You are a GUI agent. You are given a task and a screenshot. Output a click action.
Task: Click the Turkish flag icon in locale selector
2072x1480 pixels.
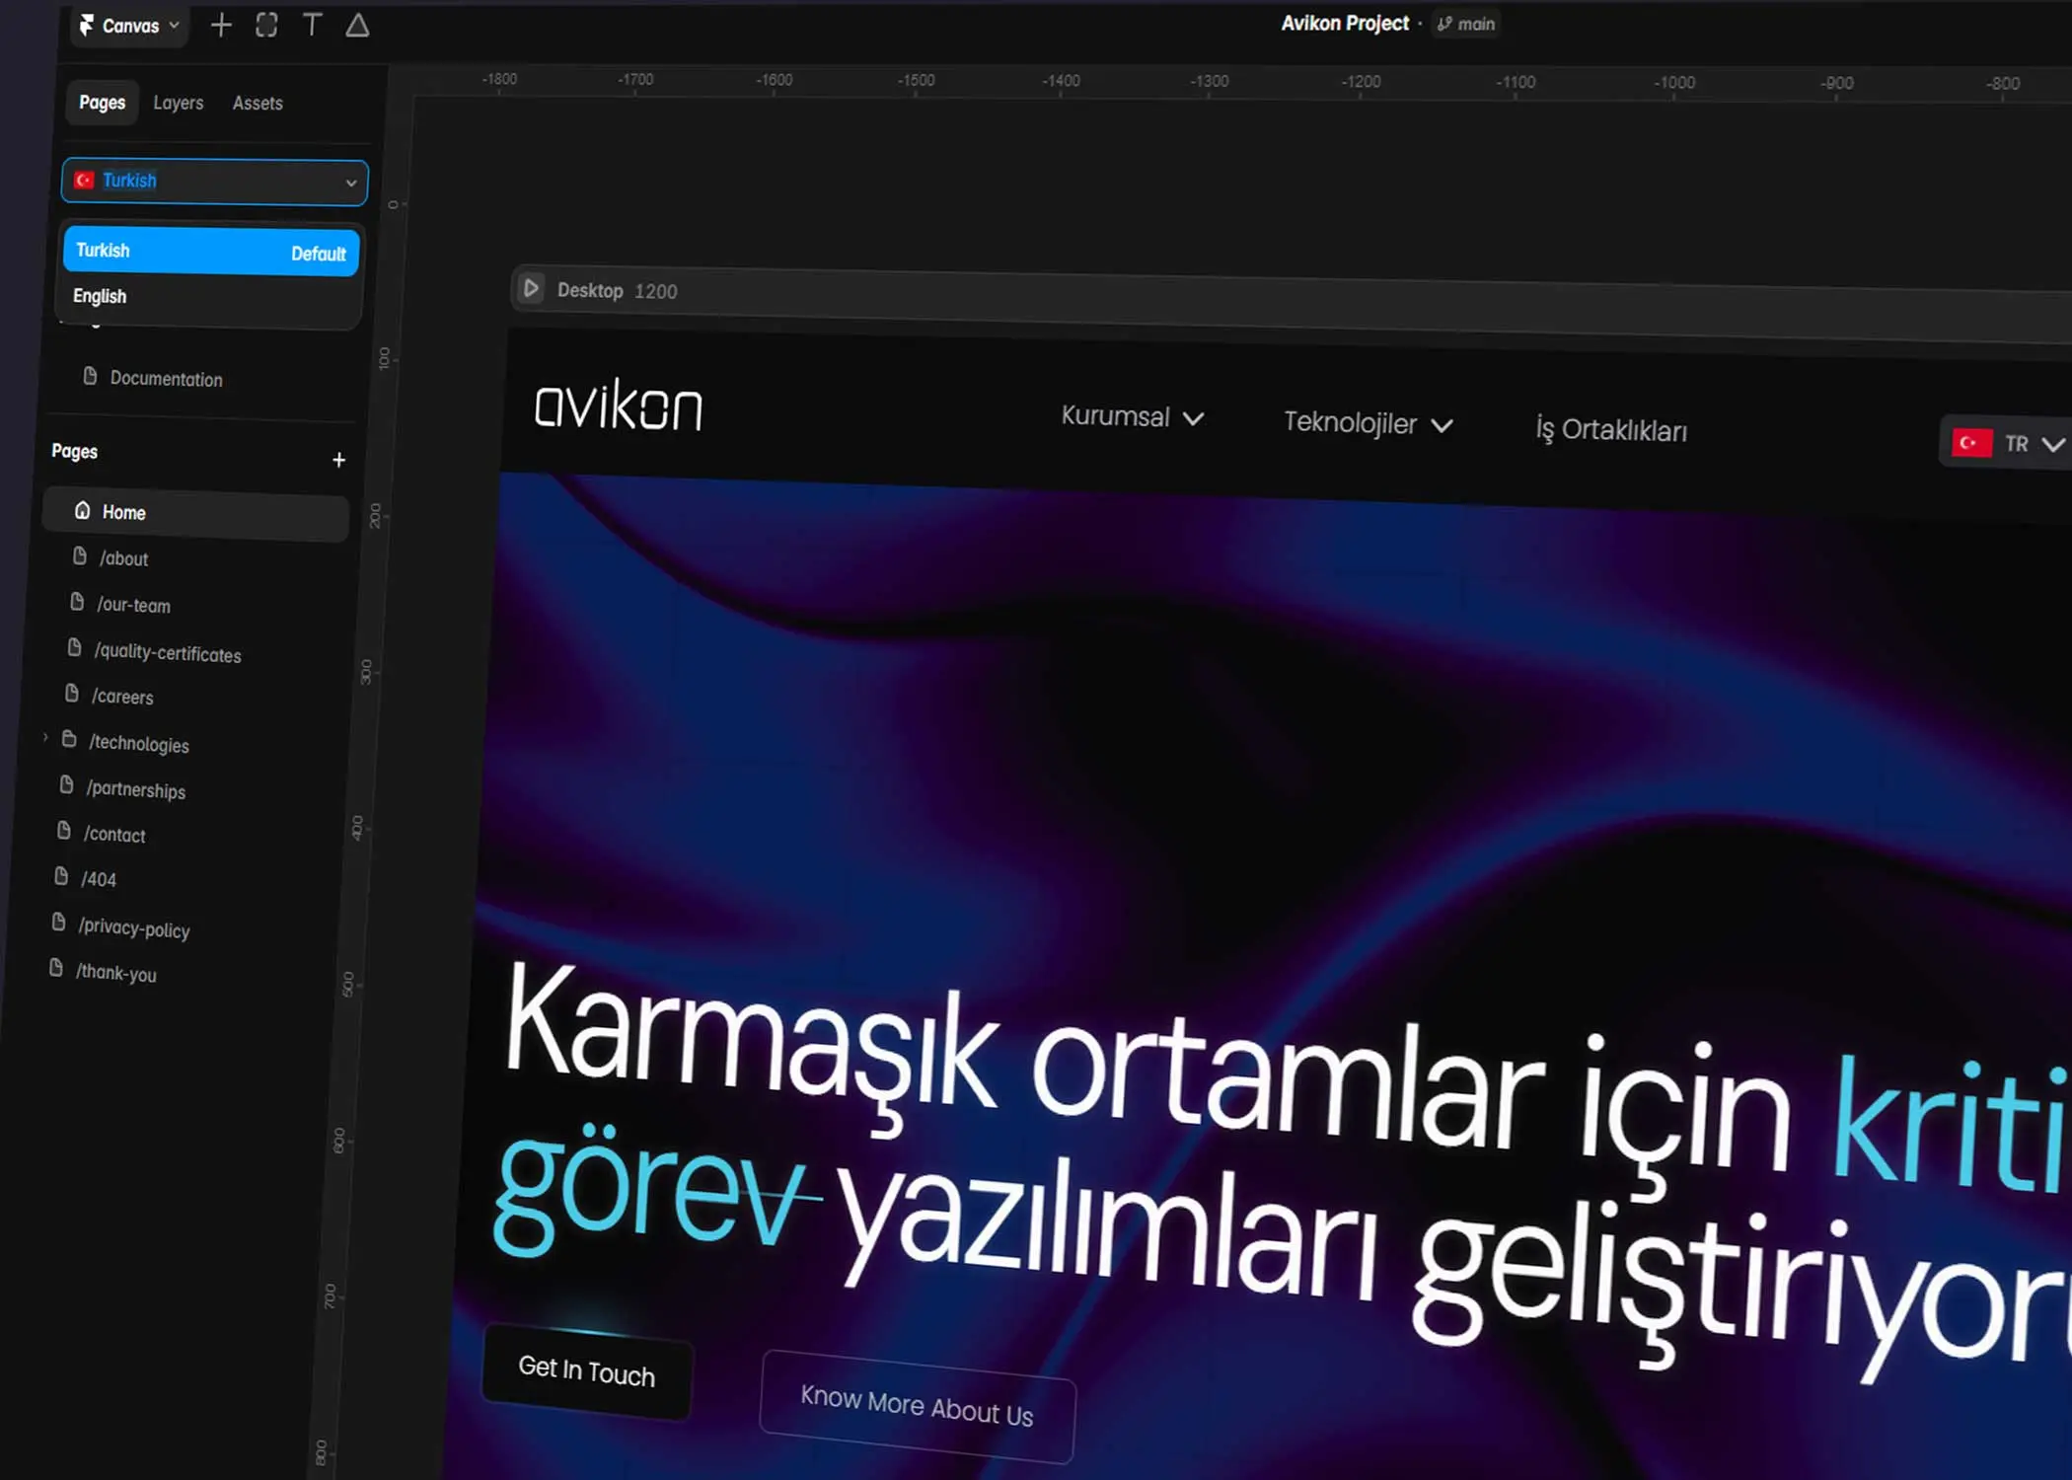pyautogui.click(x=84, y=180)
